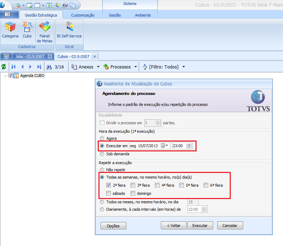Click the Anexos paperclip icon
Screen dimensions: 283x246
74,67
